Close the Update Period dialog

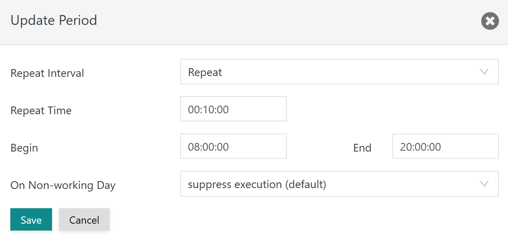tap(490, 21)
